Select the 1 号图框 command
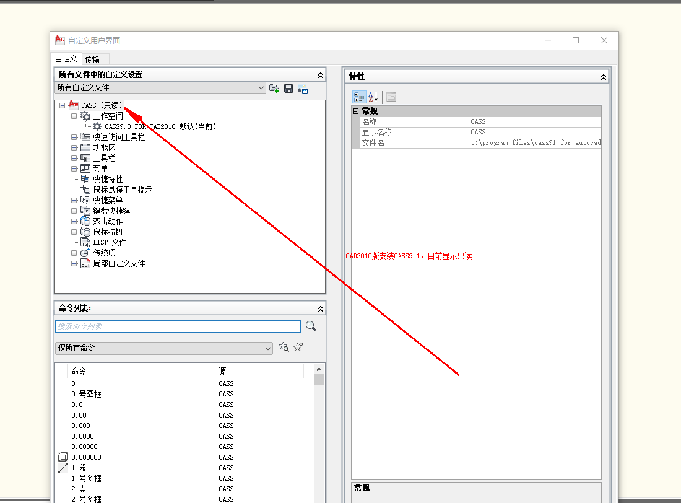The height and width of the screenshot is (503, 681). (x=86, y=478)
